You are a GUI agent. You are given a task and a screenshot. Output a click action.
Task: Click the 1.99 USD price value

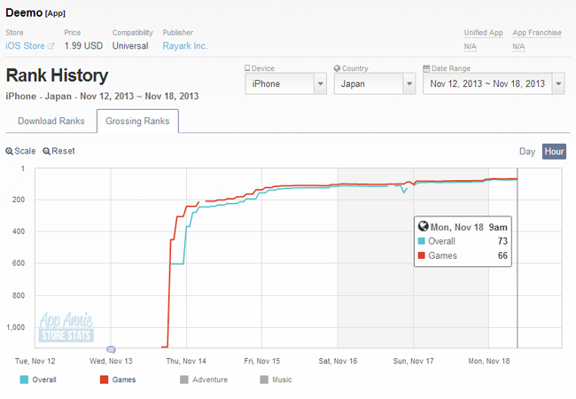point(83,46)
